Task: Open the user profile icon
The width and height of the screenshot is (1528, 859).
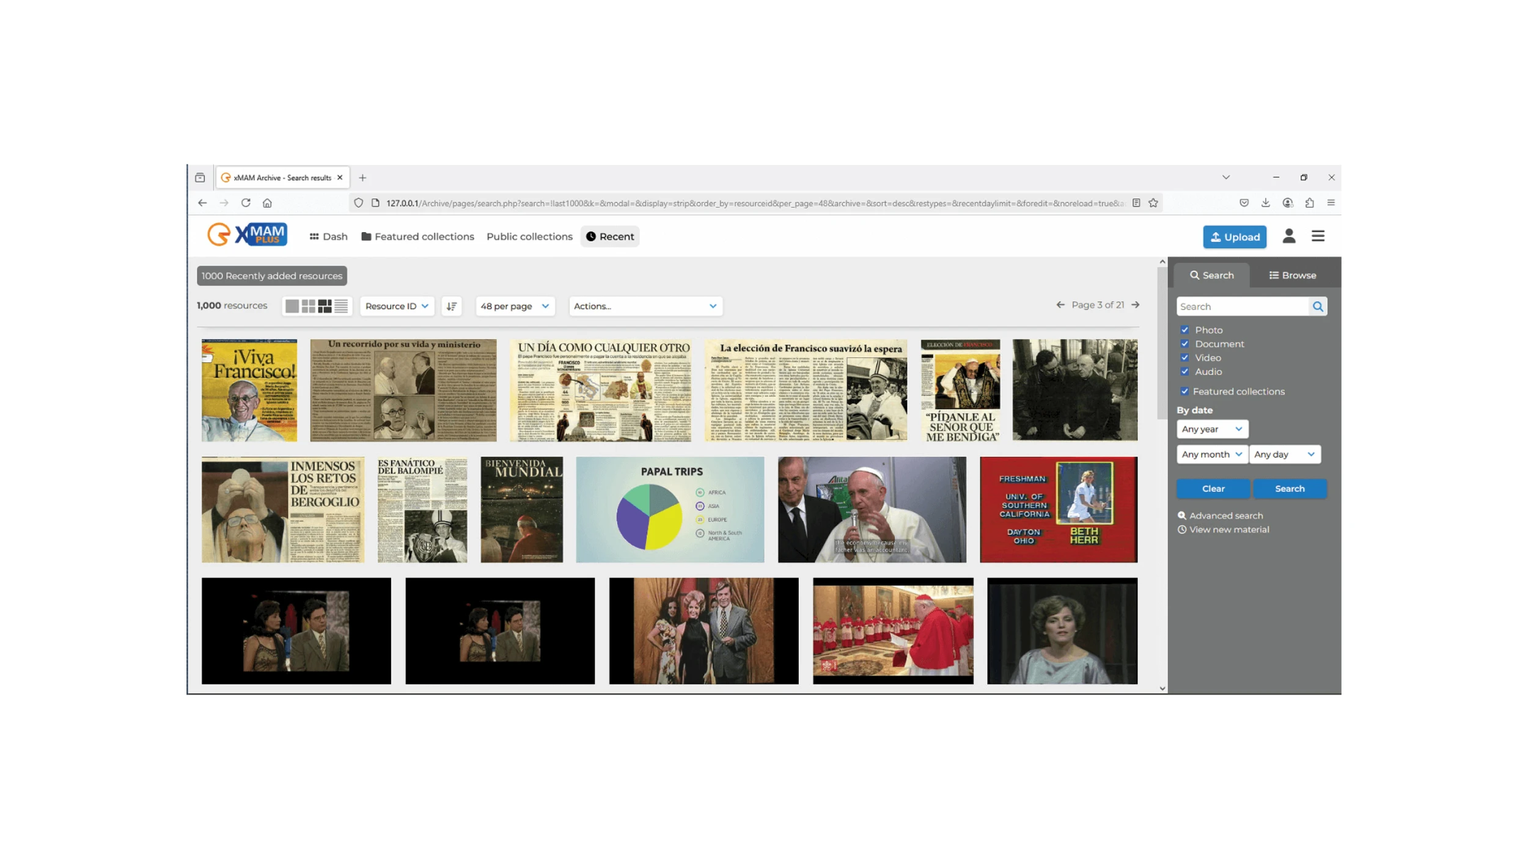Action: [x=1288, y=236]
